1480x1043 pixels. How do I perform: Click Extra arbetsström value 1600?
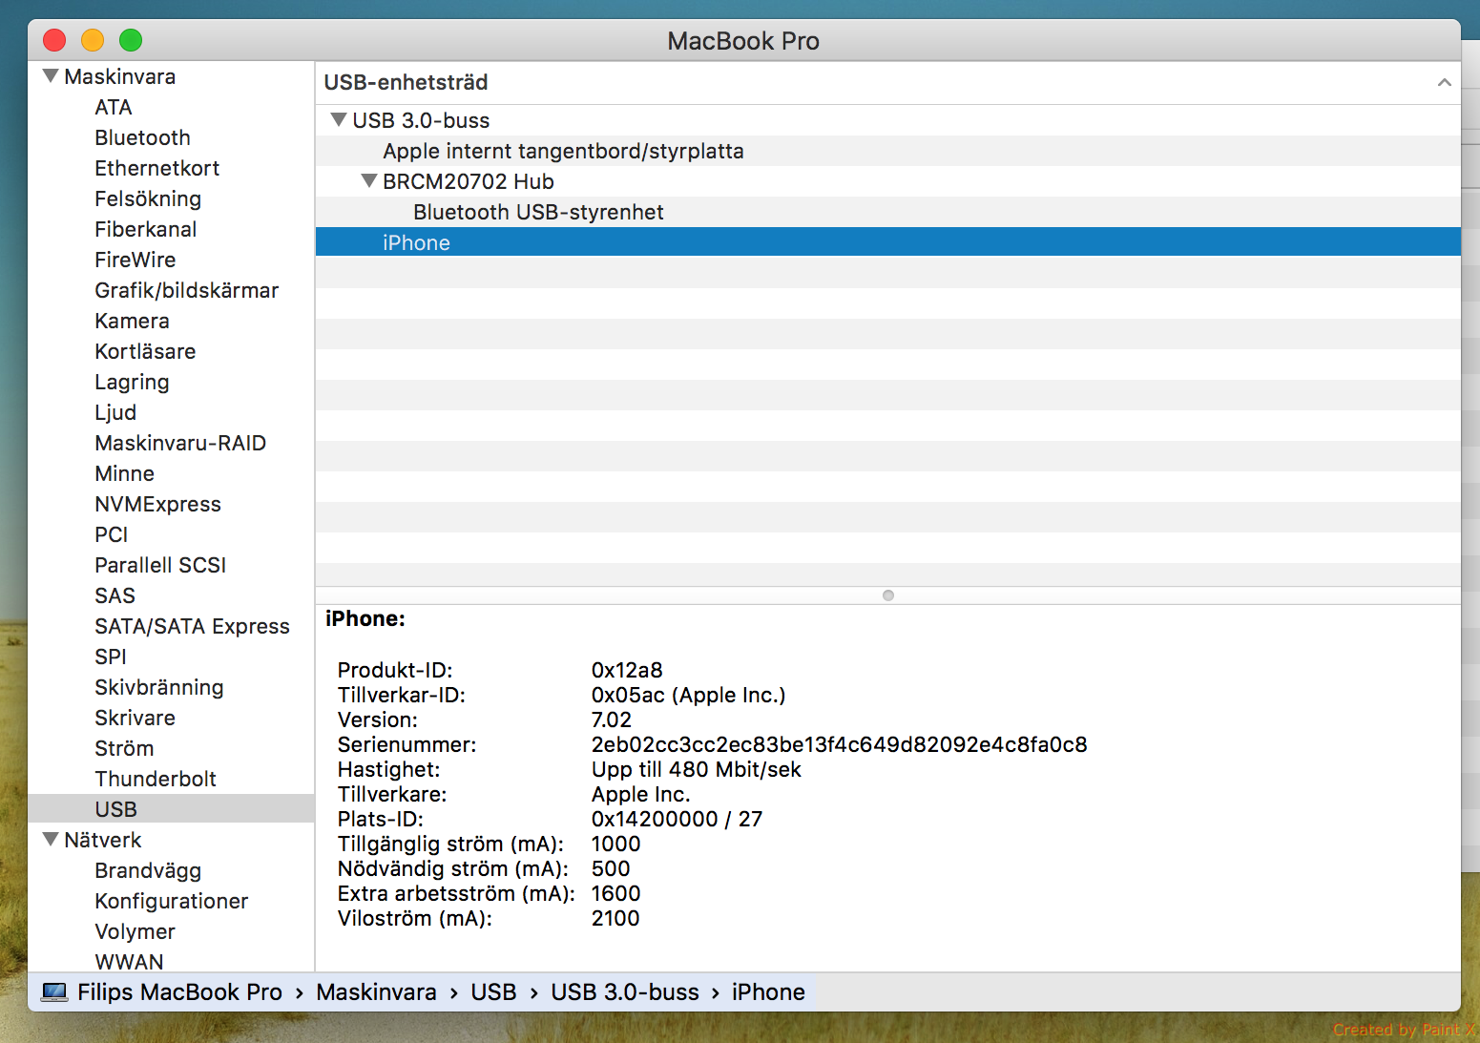[615, 893]
